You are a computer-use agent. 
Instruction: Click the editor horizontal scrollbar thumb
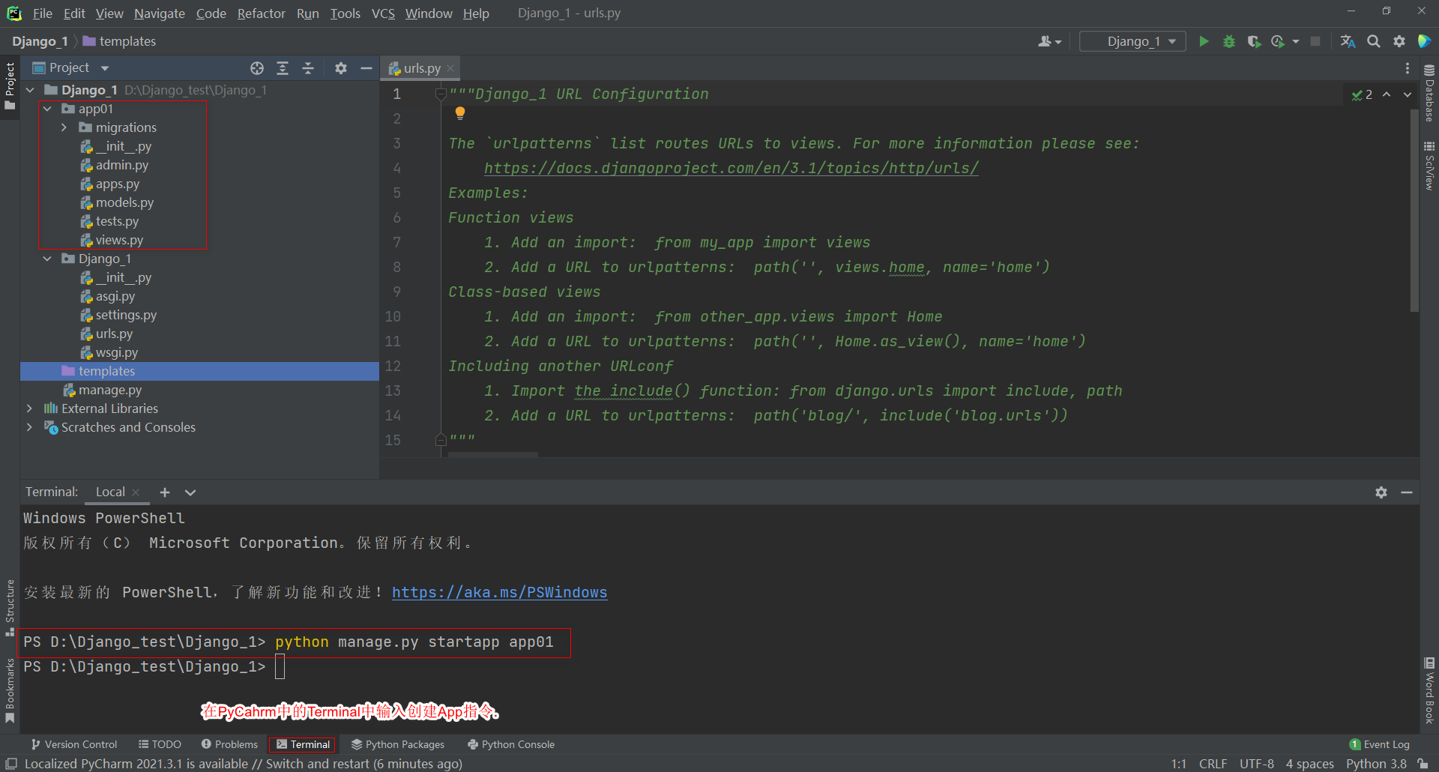point(492,454)
